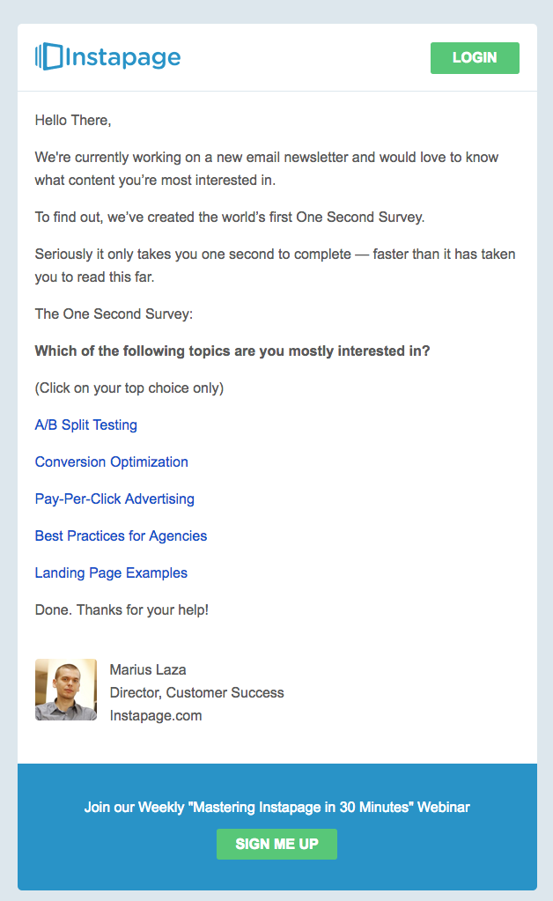
Task: Click the Landing Page Examples link
Action: pyautogui.click(x=111, y=572)
